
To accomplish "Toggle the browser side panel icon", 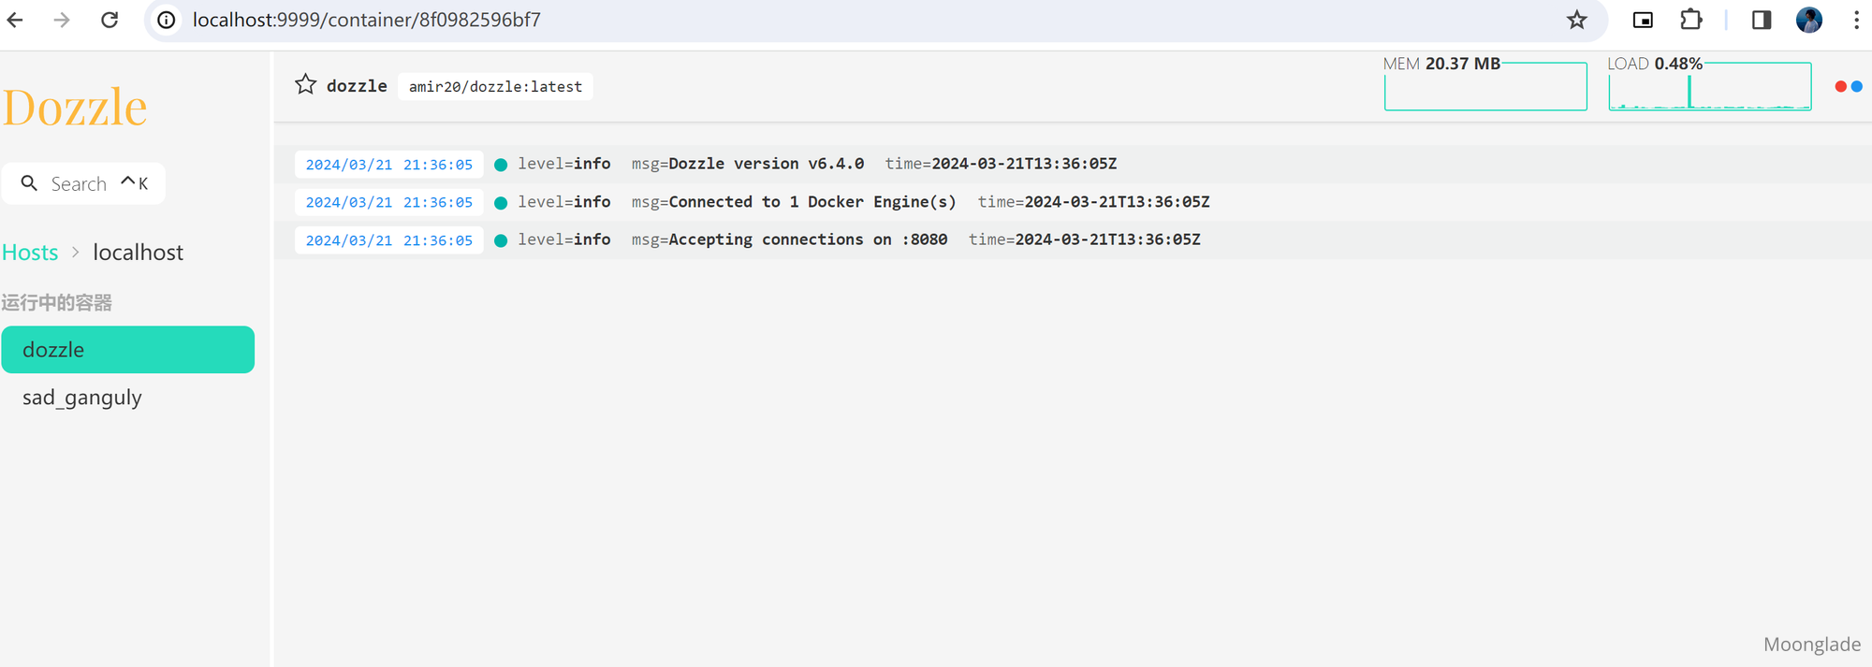I will click(x=1761, y=20).
